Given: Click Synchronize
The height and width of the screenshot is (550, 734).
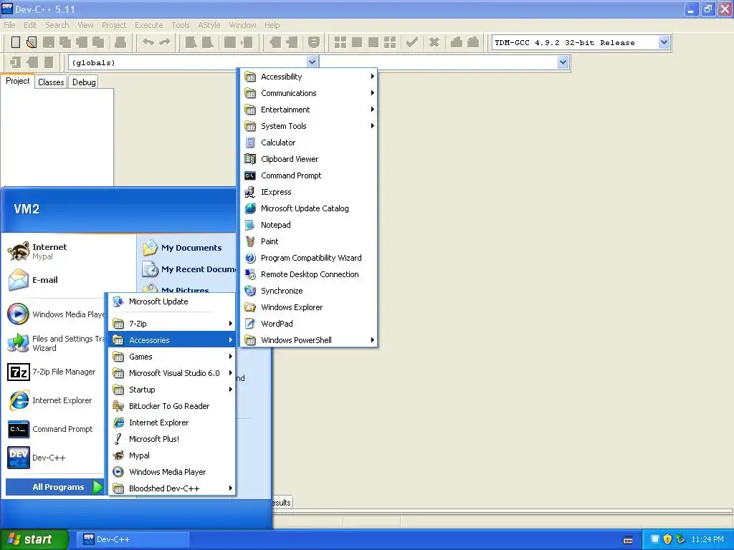Looking at the screenshot, I should pyautogui.click(x=308, y=291).
